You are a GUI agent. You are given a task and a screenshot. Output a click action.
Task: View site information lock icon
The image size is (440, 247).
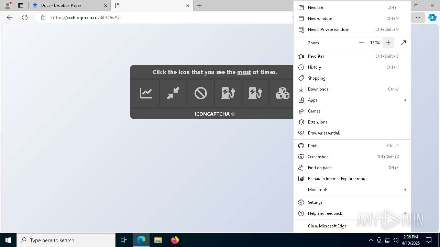[43, 17]
